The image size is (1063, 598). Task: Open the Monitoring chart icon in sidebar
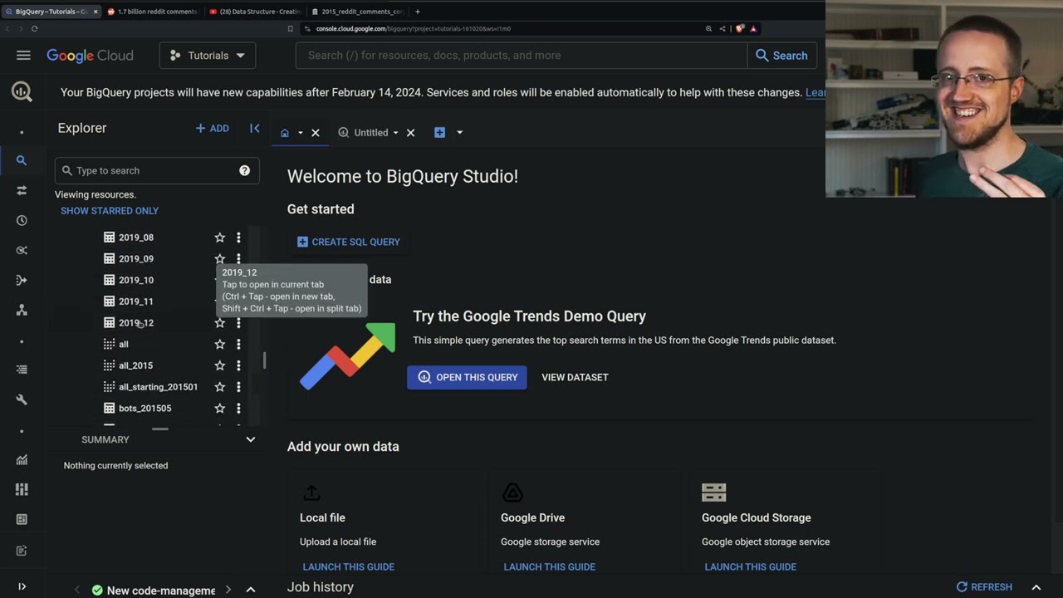click(x=22, y=459)
